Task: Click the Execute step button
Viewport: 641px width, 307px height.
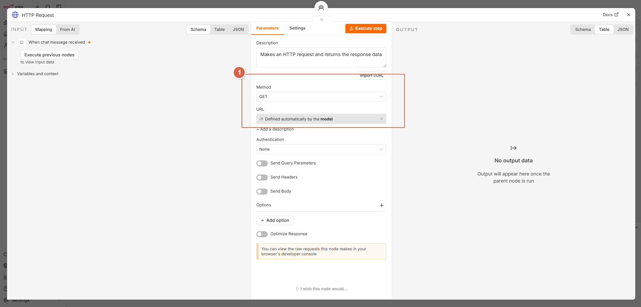Action: tap(366, 29)
